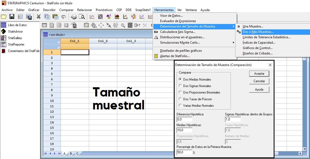Click the undo arrow icon

click(x=64, y=16)
